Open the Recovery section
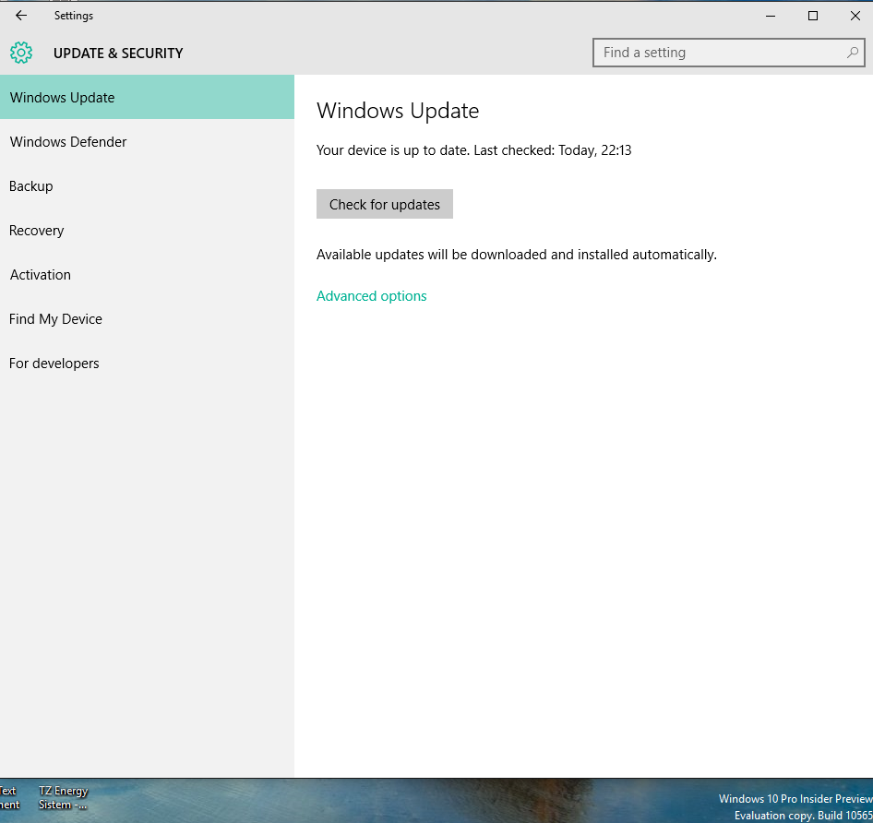The image size is (873, 823). pos(147,231)
